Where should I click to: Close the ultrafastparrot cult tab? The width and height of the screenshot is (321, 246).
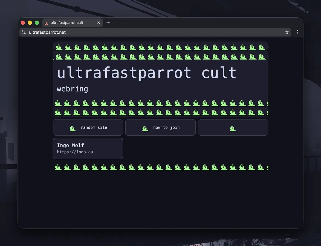99,23
